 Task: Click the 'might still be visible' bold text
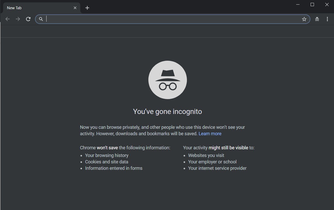228,148
